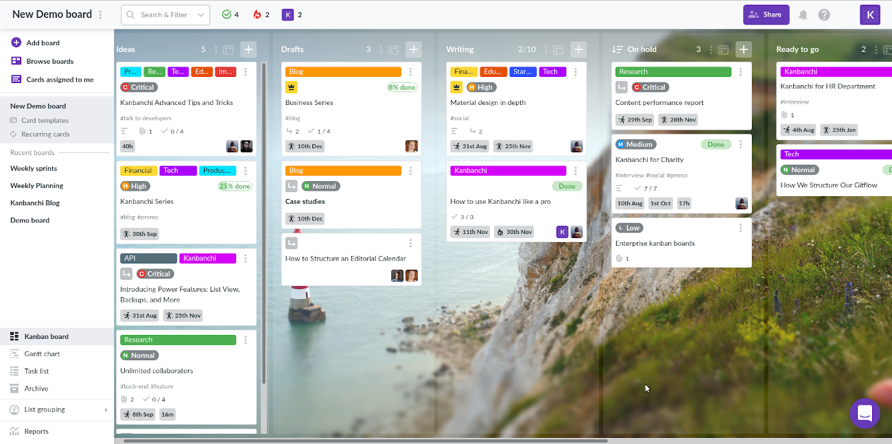Add a card to the Drafts list
The height and width of the screenshot is (444, 892).
(413, 49)
